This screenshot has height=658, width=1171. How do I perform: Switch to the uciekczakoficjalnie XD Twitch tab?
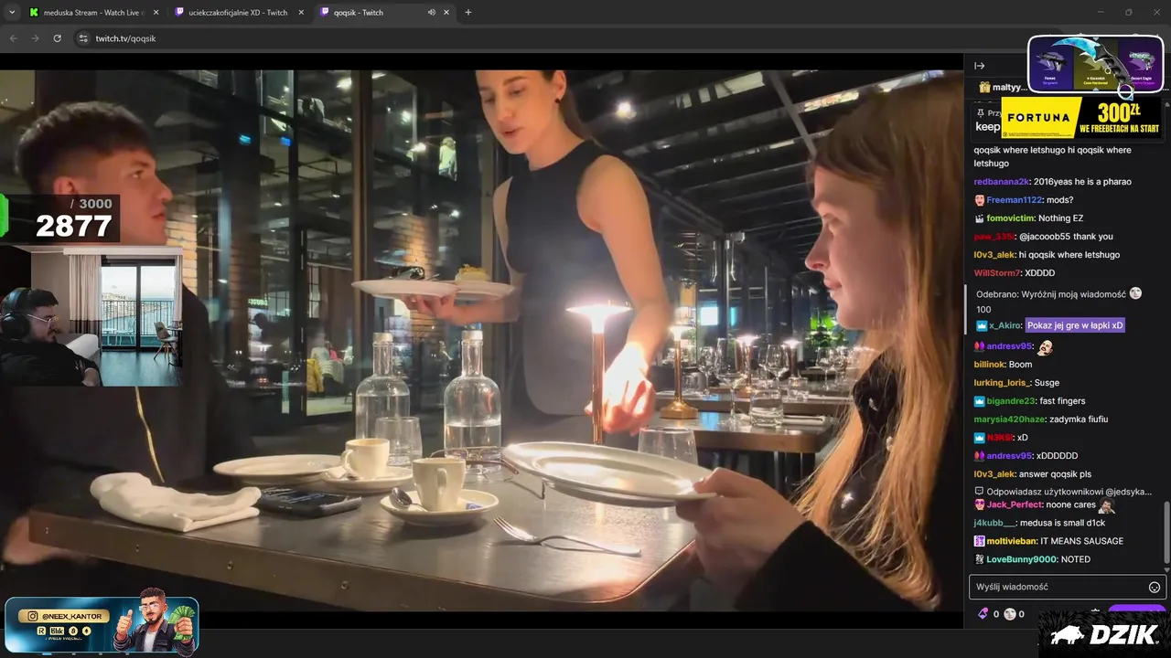point(240,13)
